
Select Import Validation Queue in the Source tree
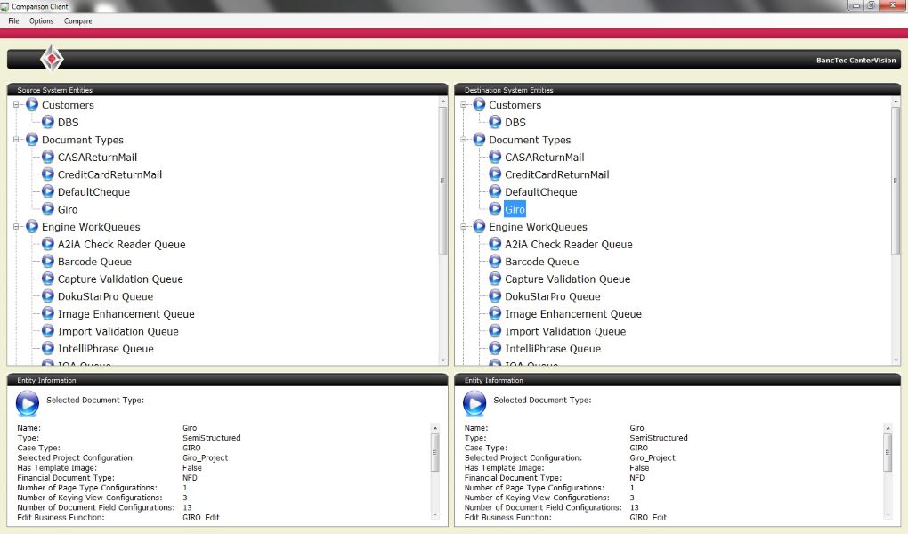pos(118,331)
